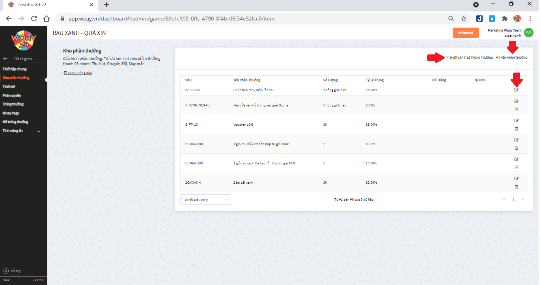Click the Chrome profile dropdown circle icon
This screenshot has width=541, height=285.
tap(476, 5)
